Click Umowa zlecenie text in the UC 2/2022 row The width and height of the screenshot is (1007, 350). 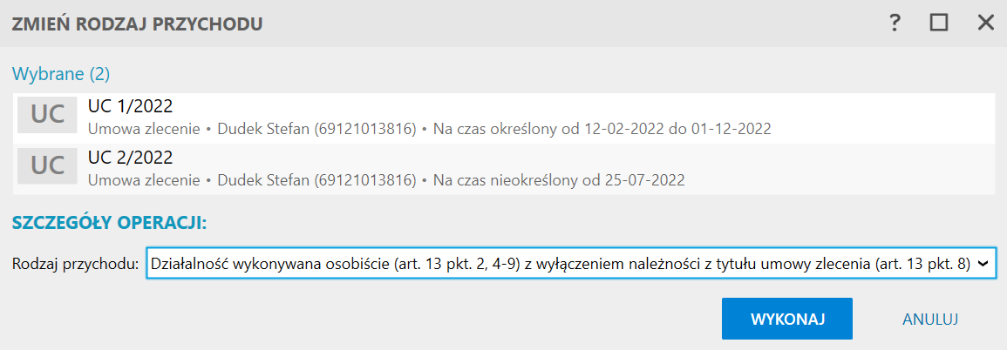(143, 180)
